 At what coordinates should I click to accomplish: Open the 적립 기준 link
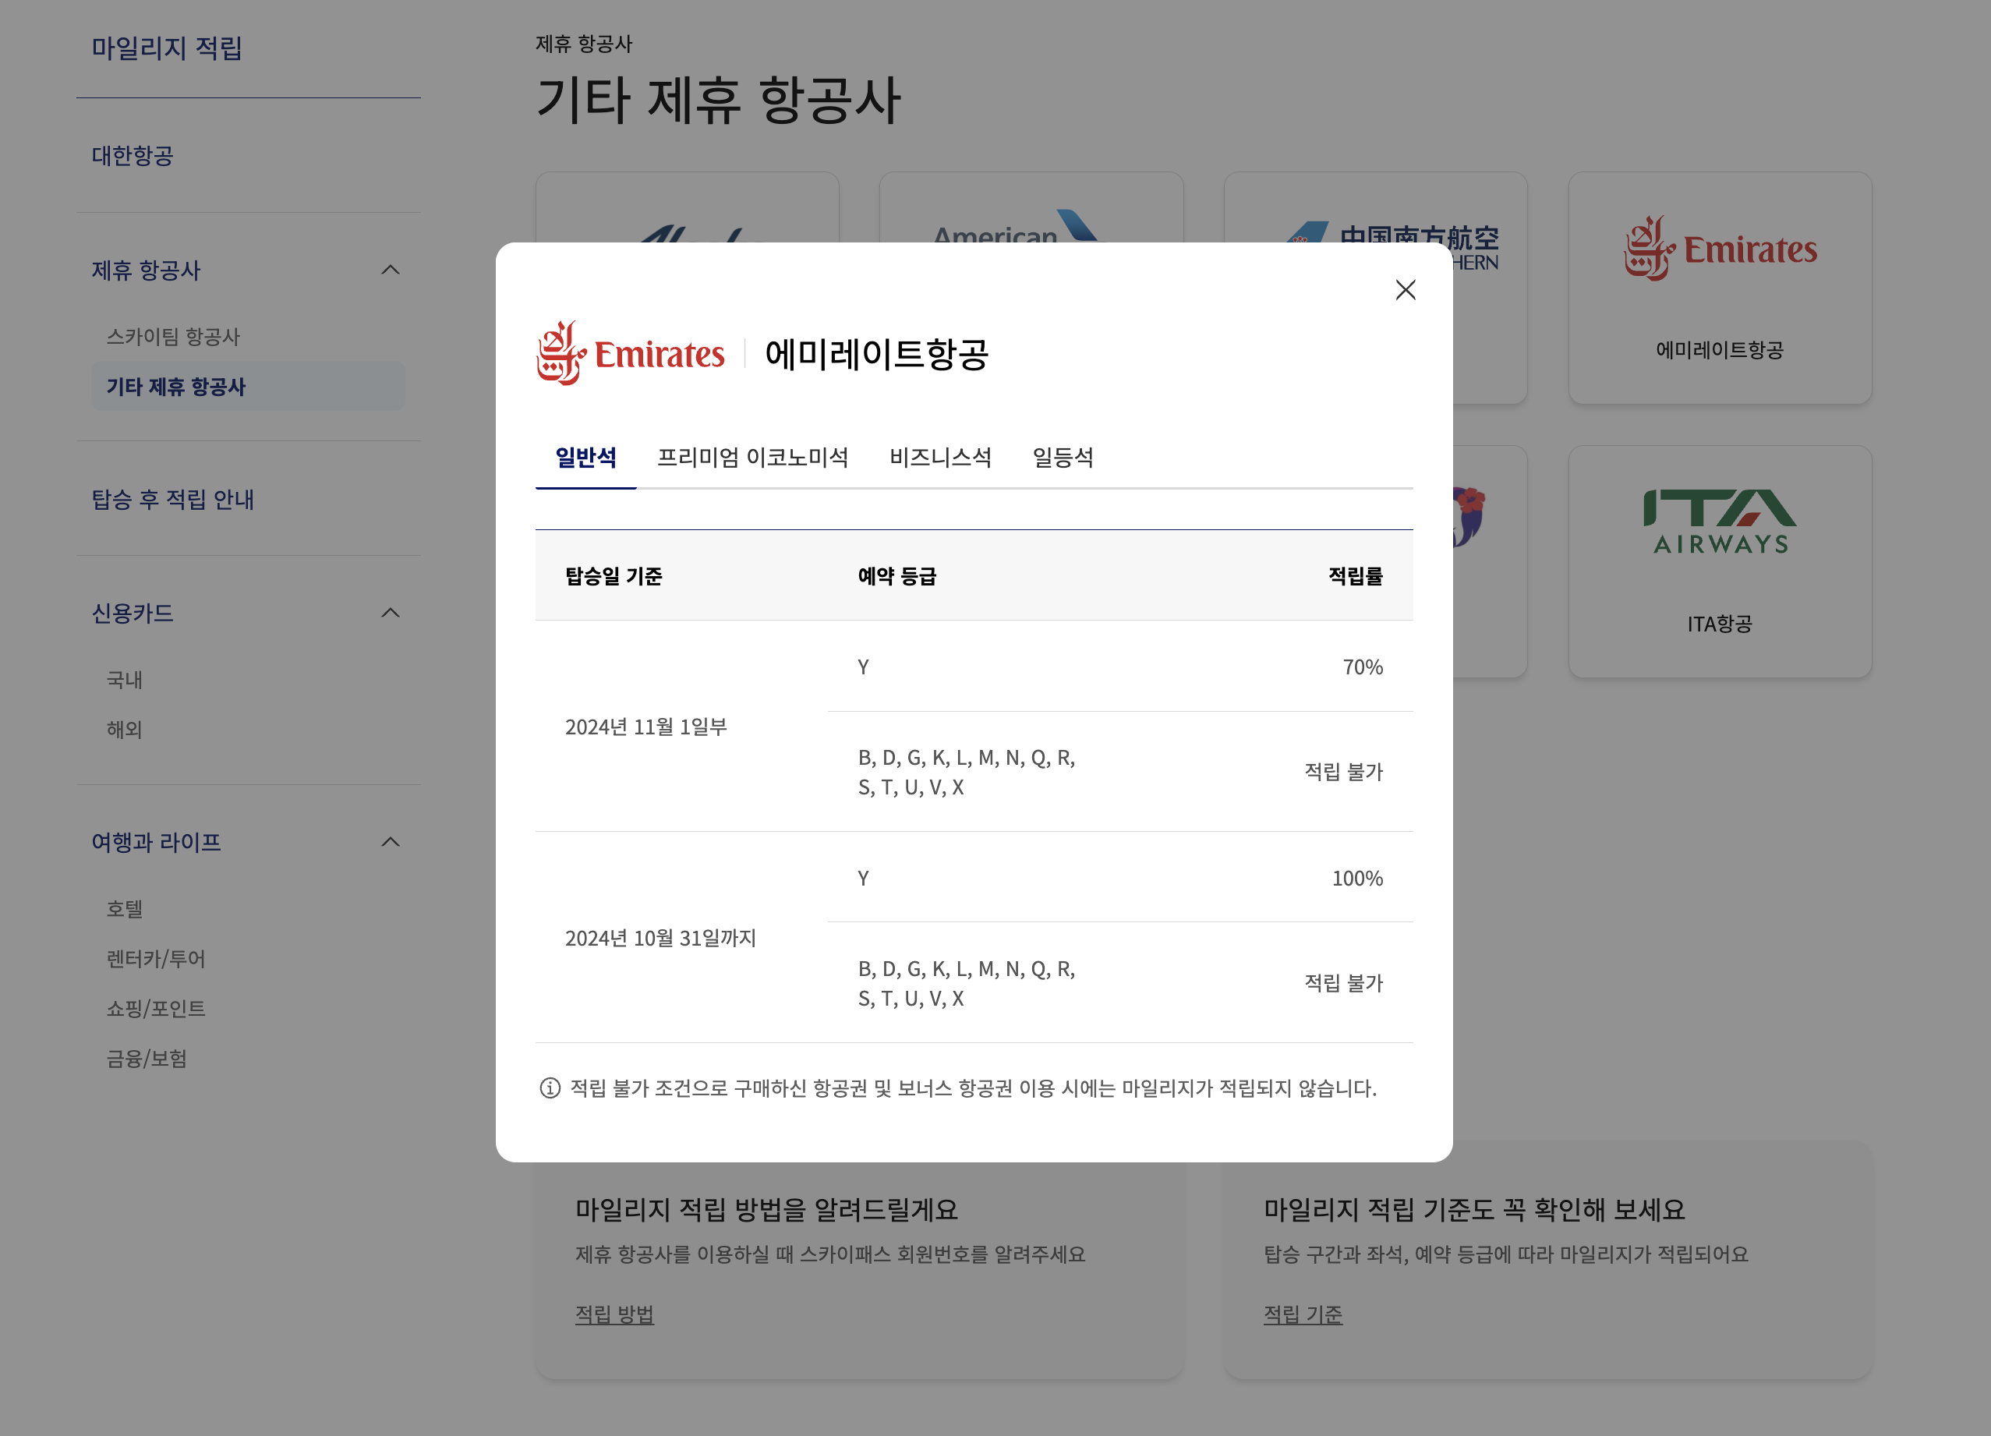pyautogui.click(x=1302, y=1314)
